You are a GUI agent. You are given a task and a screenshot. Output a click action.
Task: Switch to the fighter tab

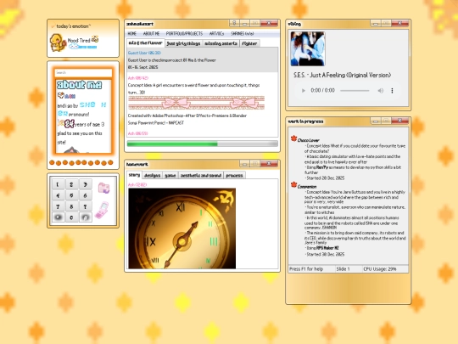249,43
